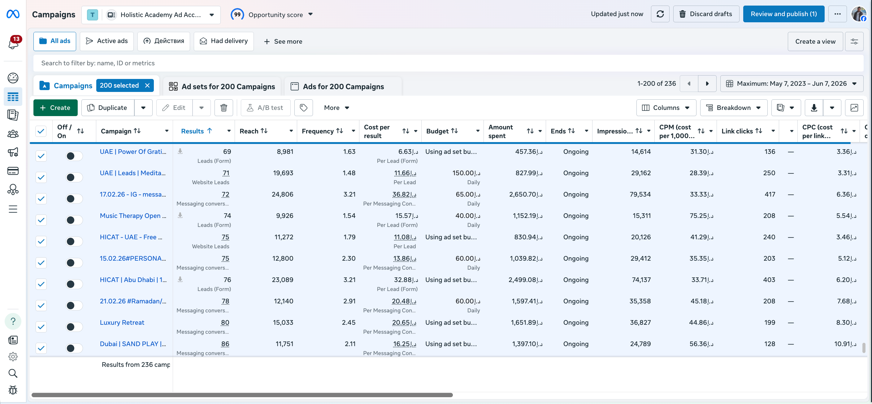Open the Luxury Retreat campaign link
The width and height of the screenshot is (872, 404).
click(x=122, y=322)
